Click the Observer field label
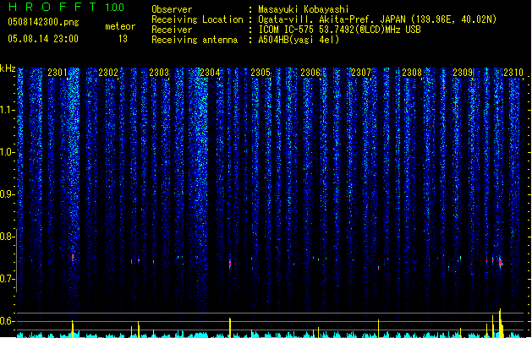The width and height of the screenshot is (532, 338). click(172, 9)
